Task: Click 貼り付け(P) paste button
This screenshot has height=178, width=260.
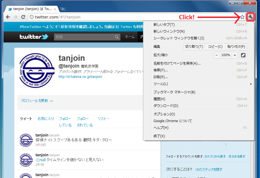Action: [x=236, y=47]
